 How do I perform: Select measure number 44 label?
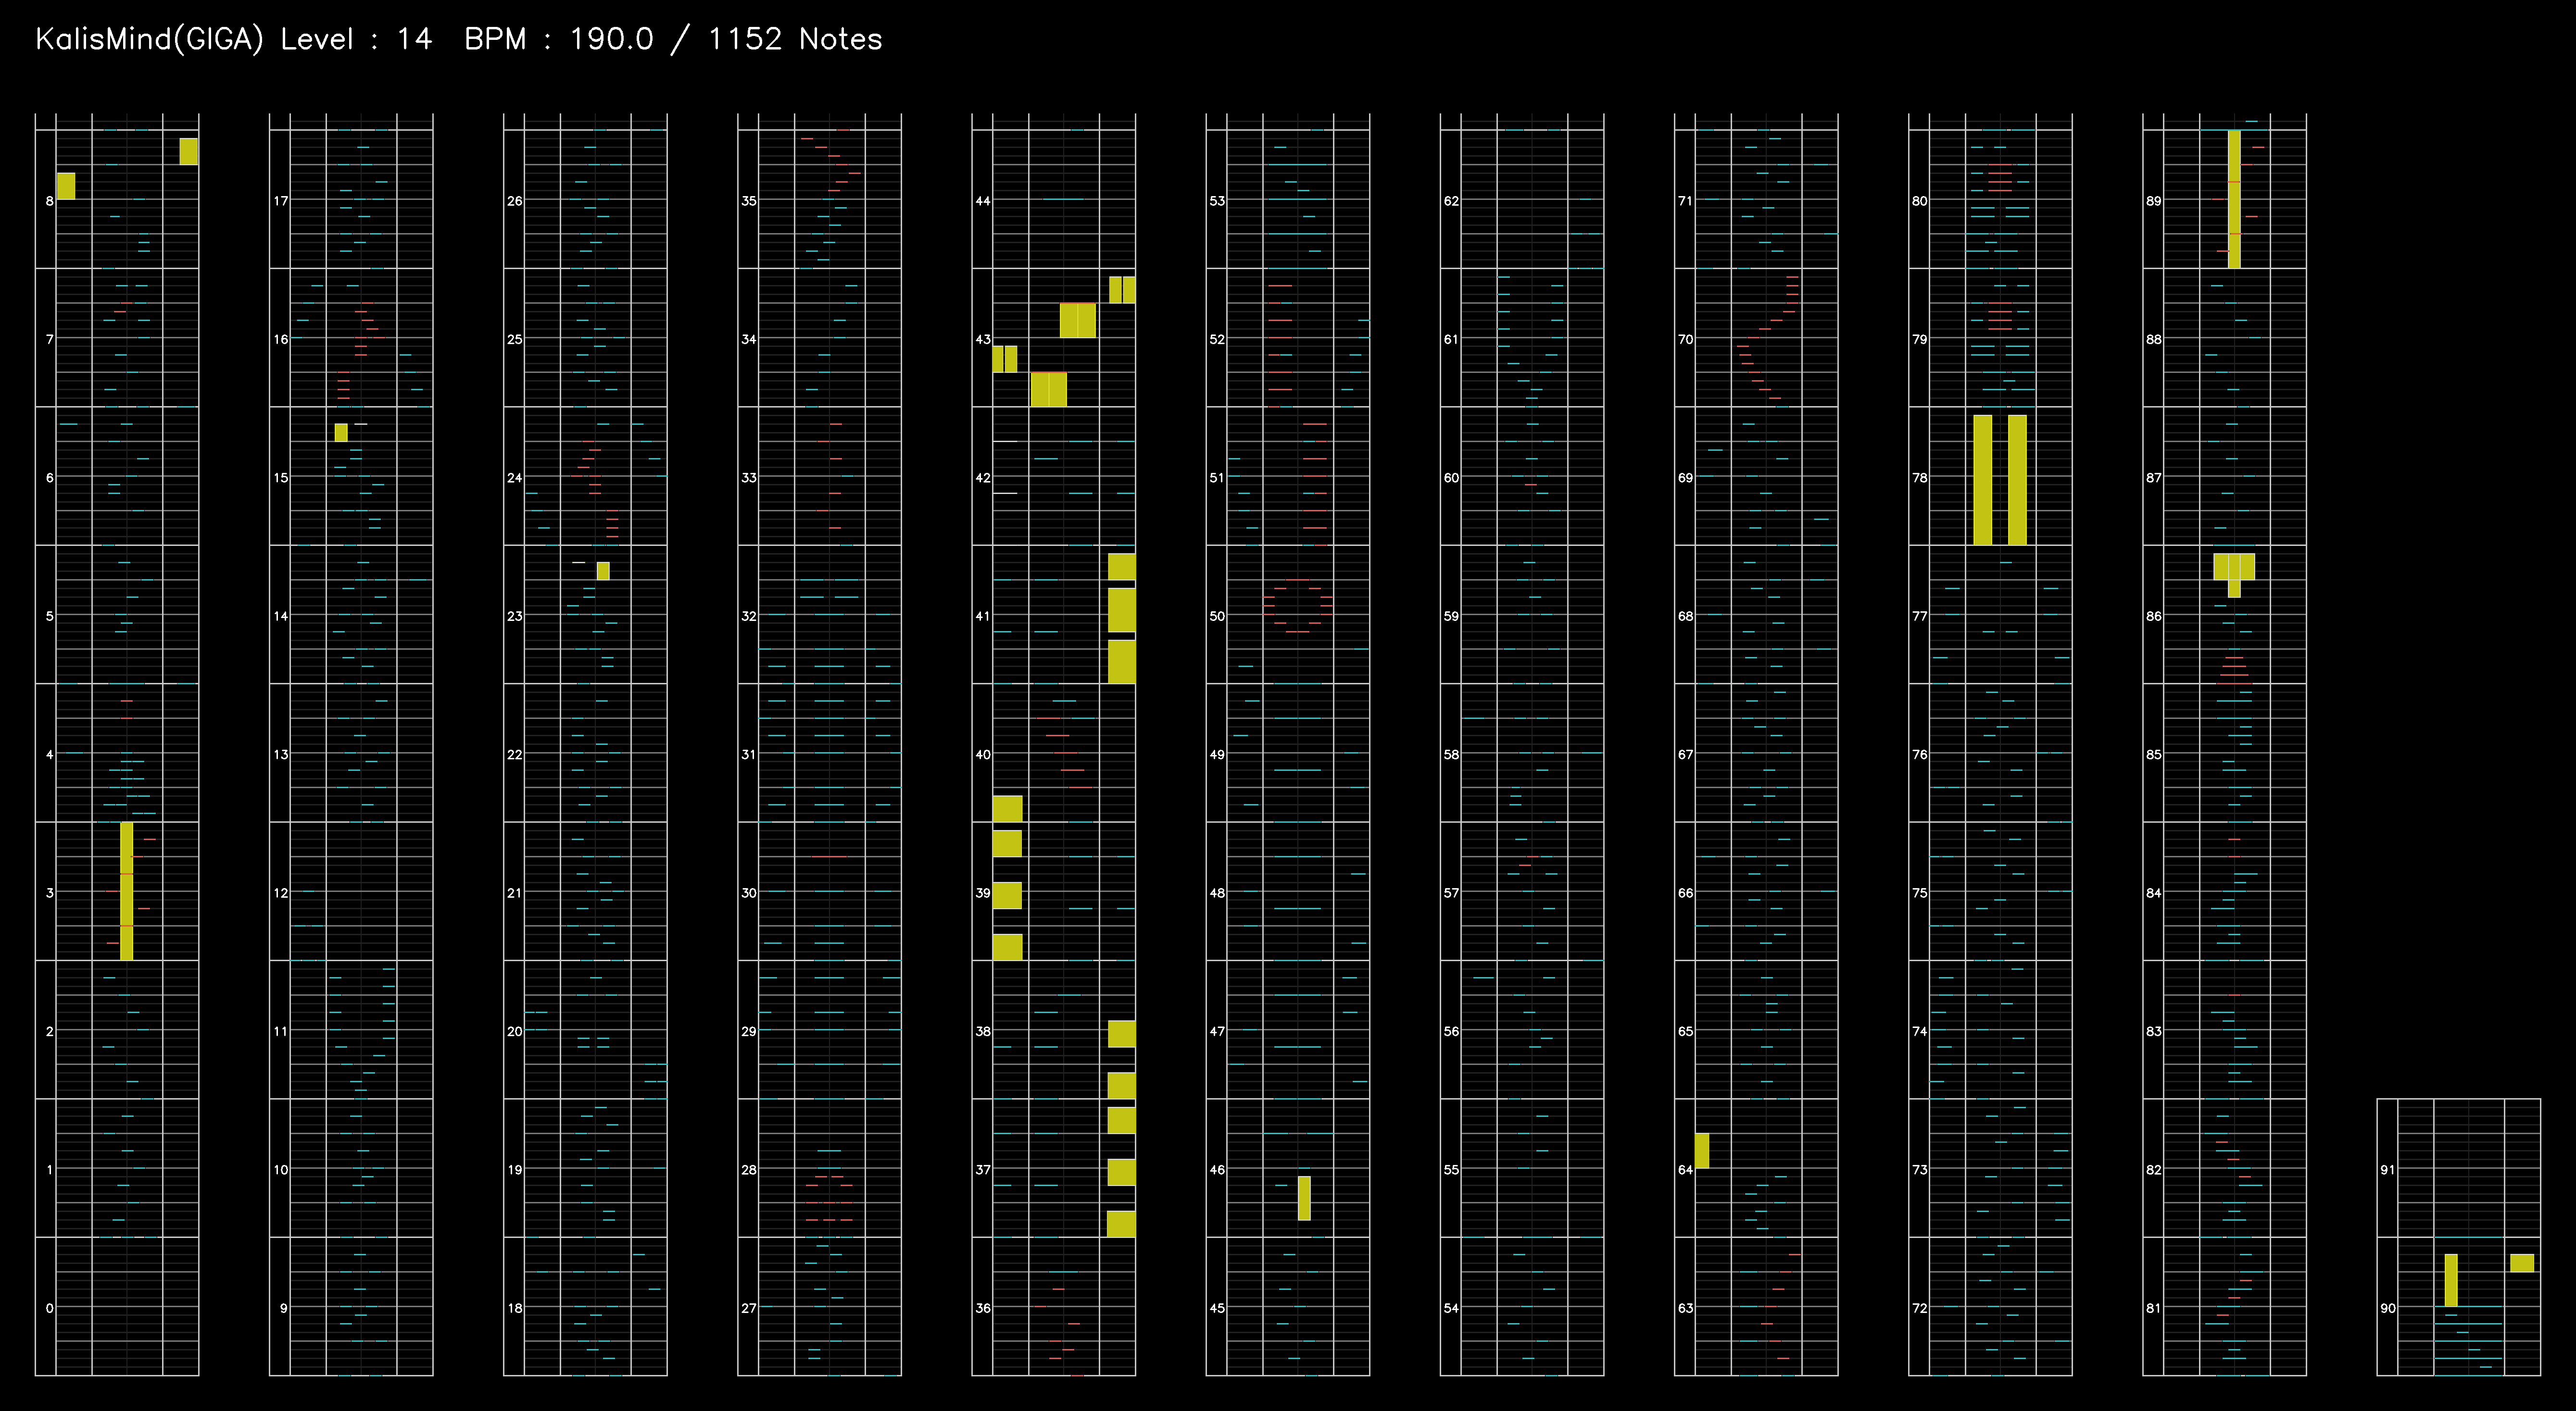983,201
